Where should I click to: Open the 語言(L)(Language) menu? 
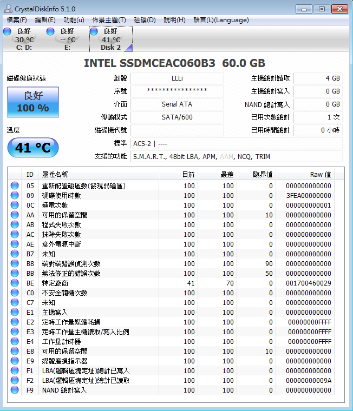221,20
